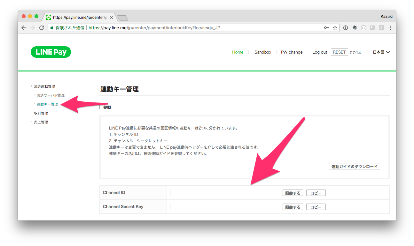Open the 日本語 language dropdown

[381, 52]
